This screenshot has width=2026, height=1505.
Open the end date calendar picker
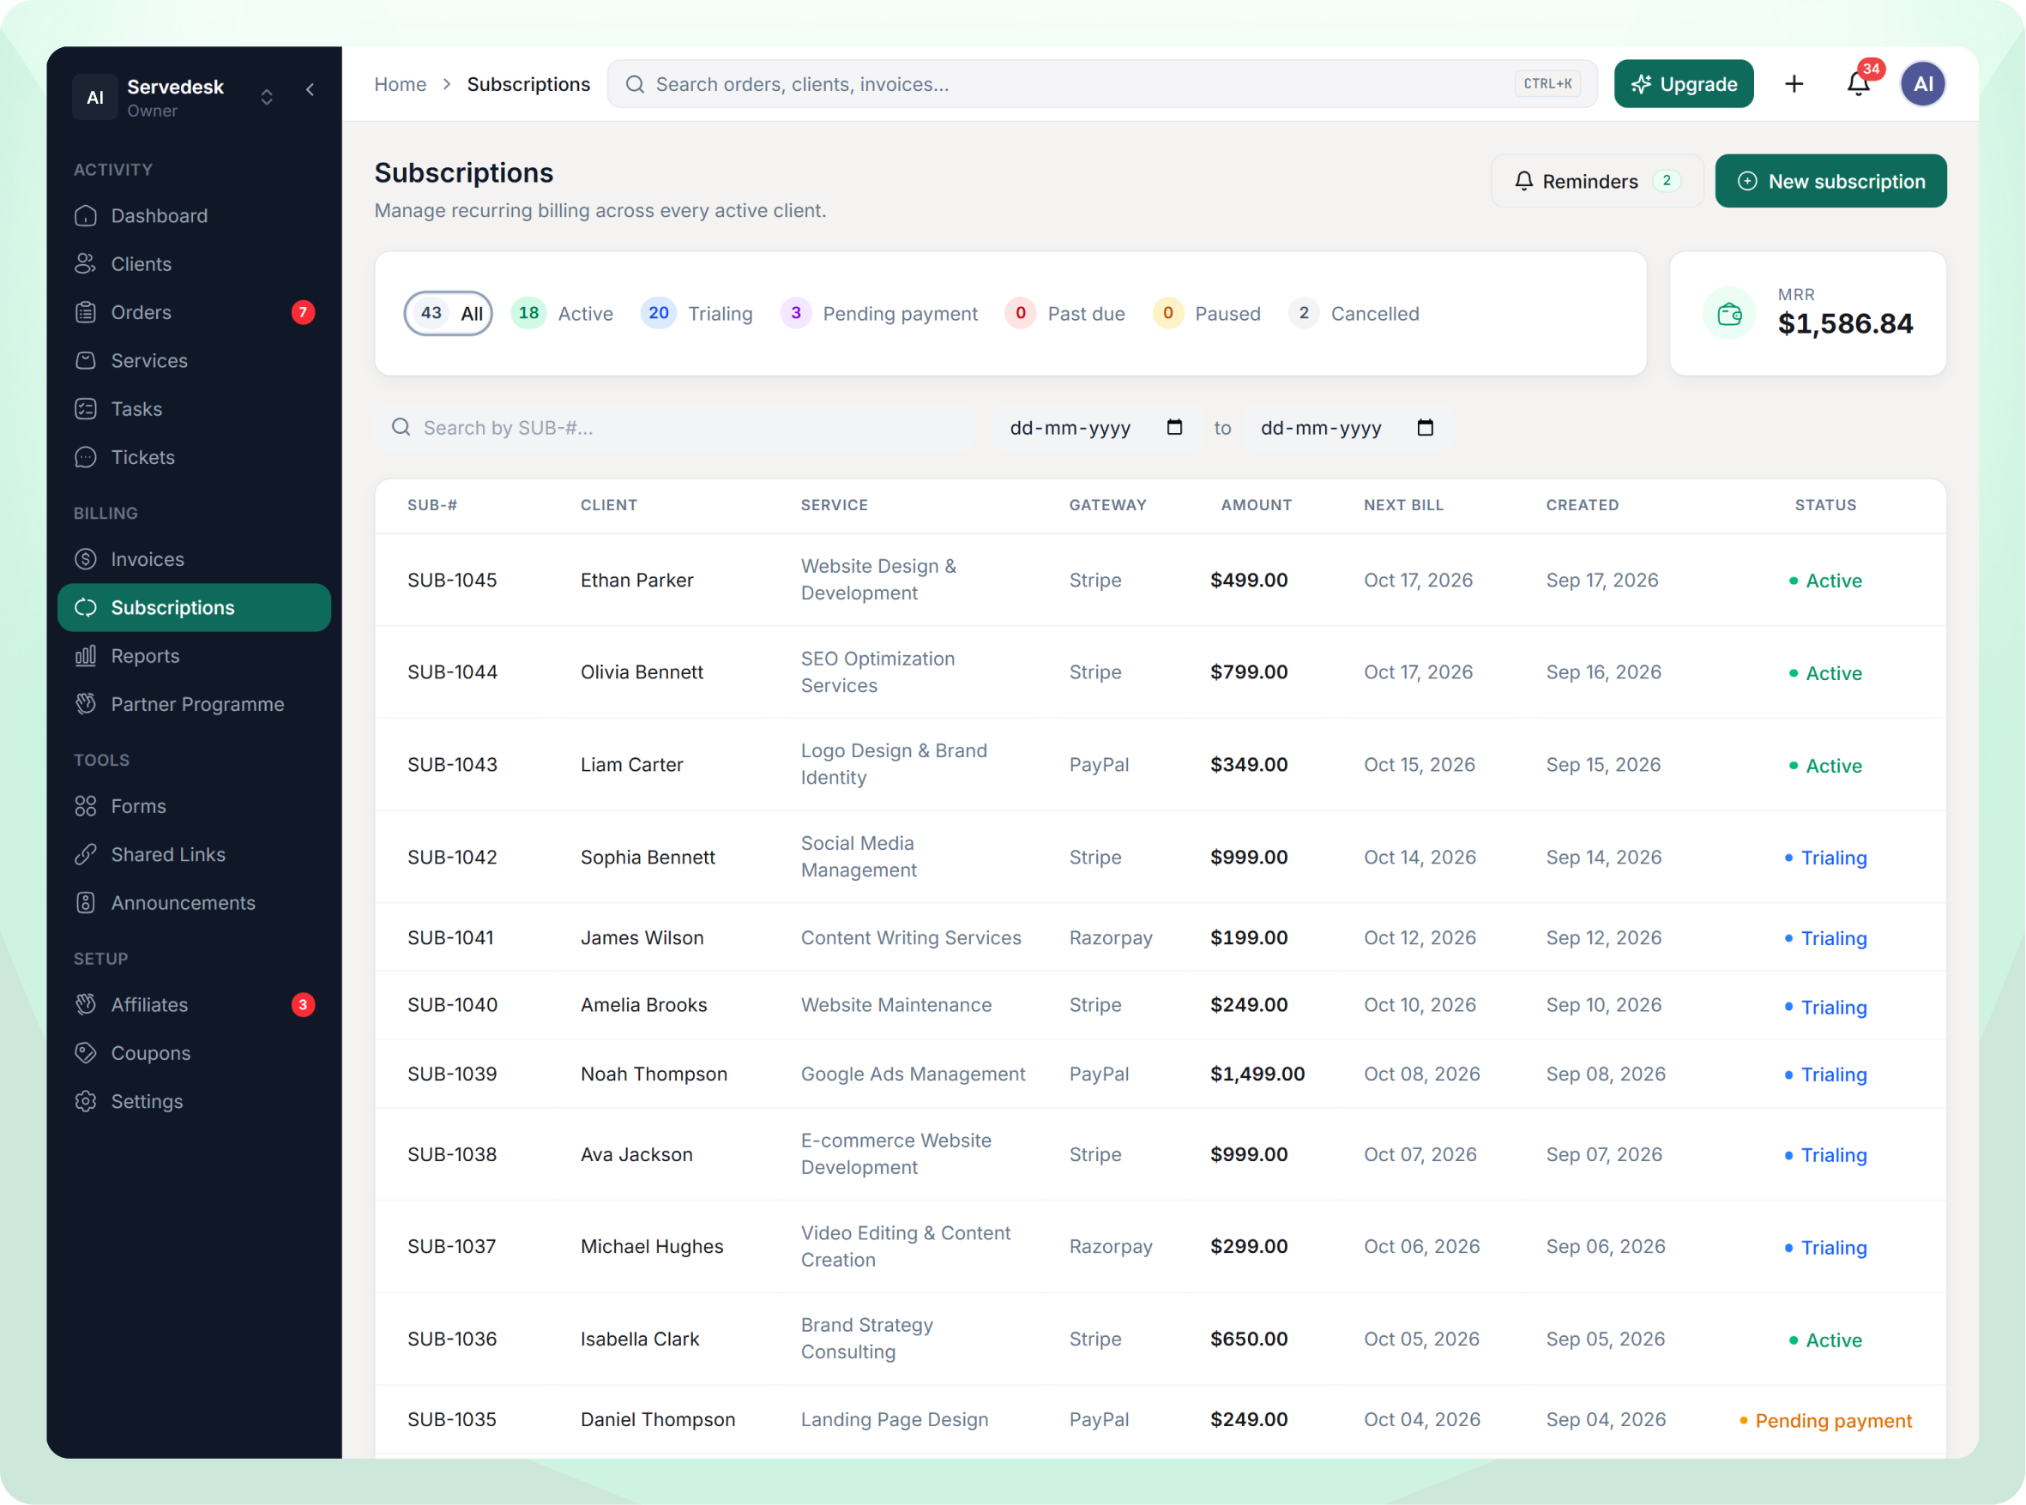[1425, 427]
